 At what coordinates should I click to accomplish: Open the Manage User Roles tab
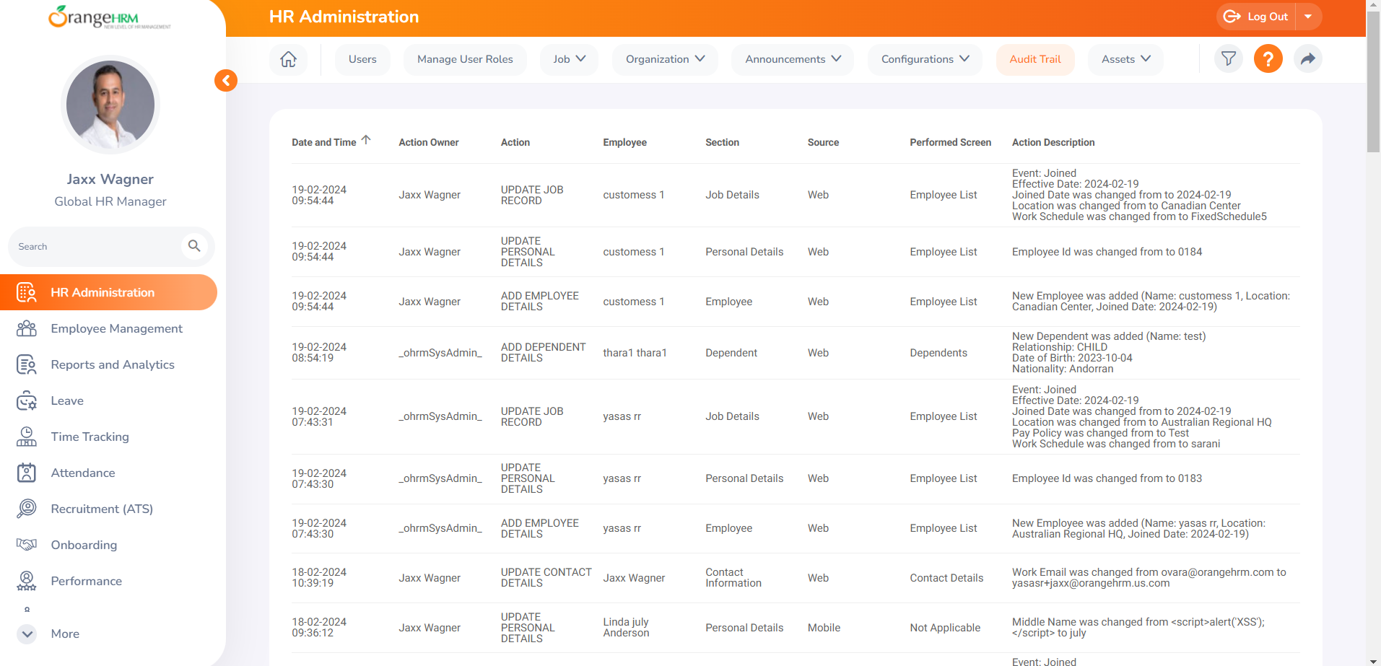tap(465, 59)
